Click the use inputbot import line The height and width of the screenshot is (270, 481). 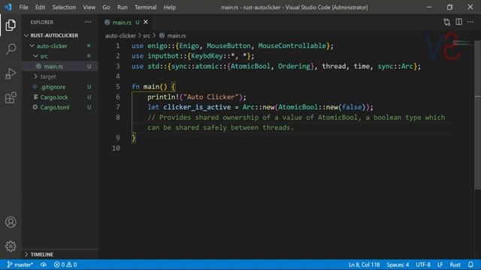point(193,56)
